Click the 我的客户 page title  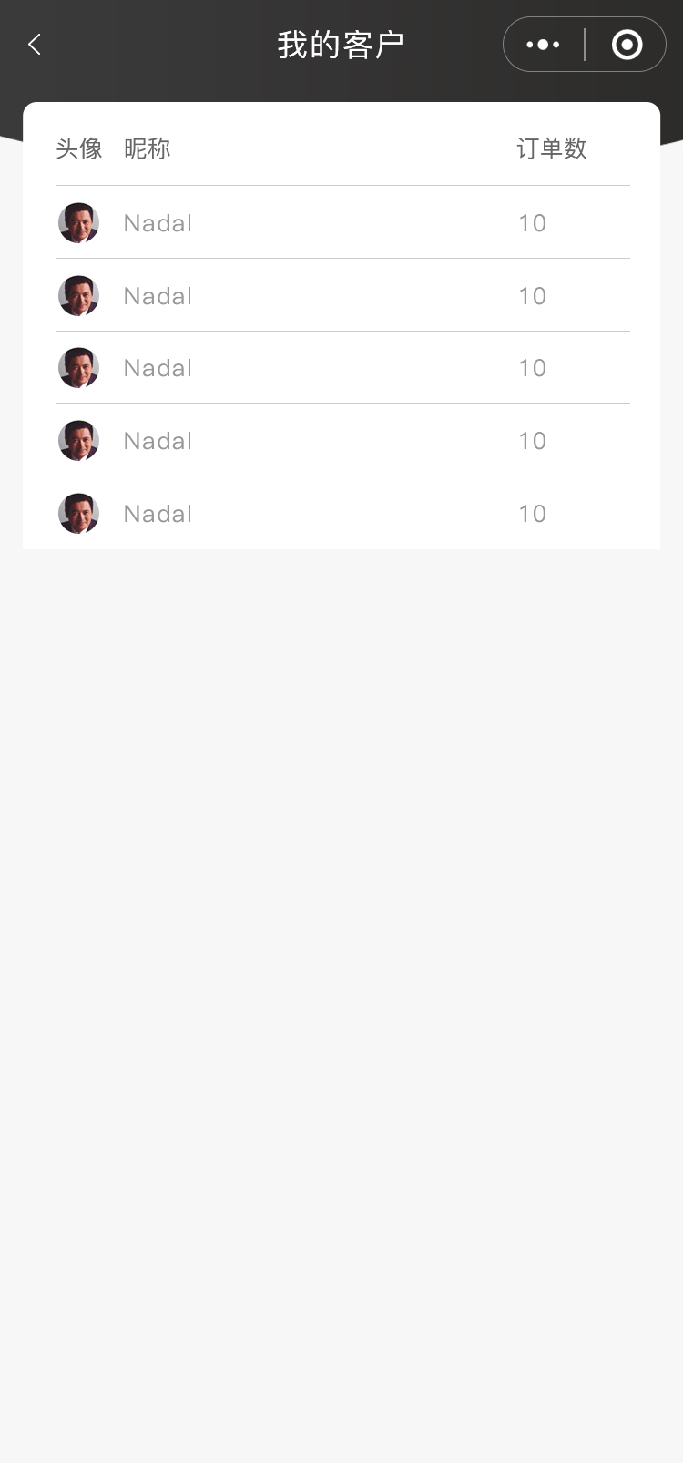(x=341, y=45)
